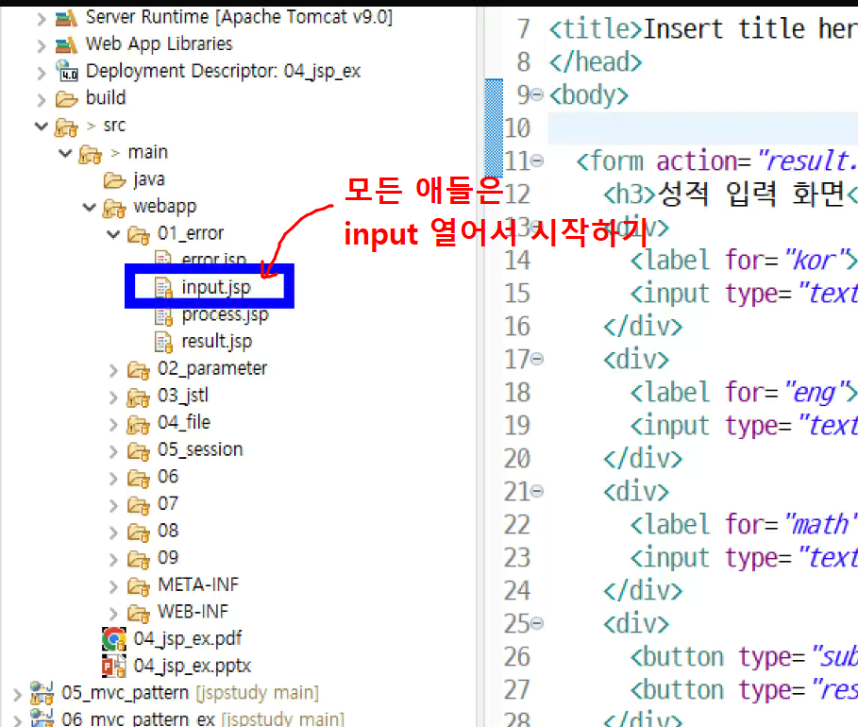Click the closing head tag on line 8
858x727 pixels.
click(x=596, y=62)
